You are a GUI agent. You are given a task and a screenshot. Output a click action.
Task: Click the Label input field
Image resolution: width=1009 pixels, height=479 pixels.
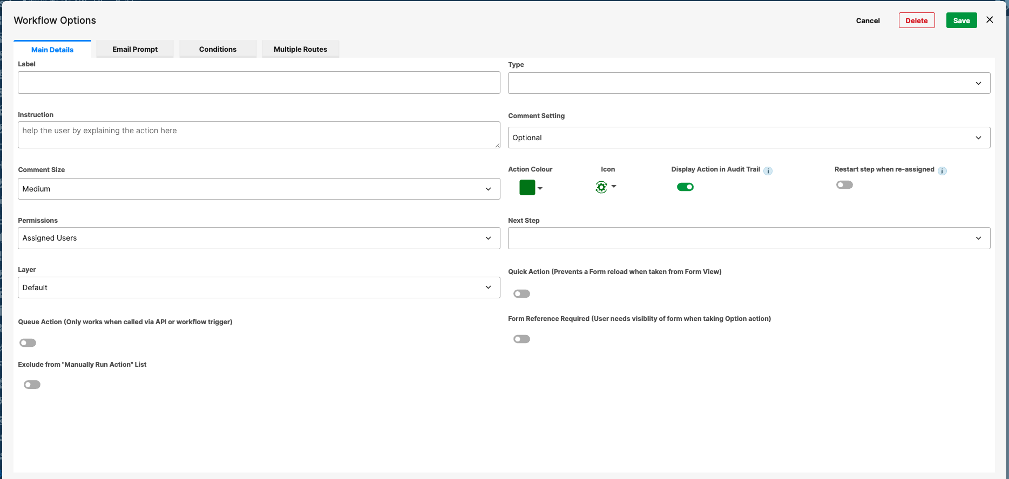(x=259, y=83)
